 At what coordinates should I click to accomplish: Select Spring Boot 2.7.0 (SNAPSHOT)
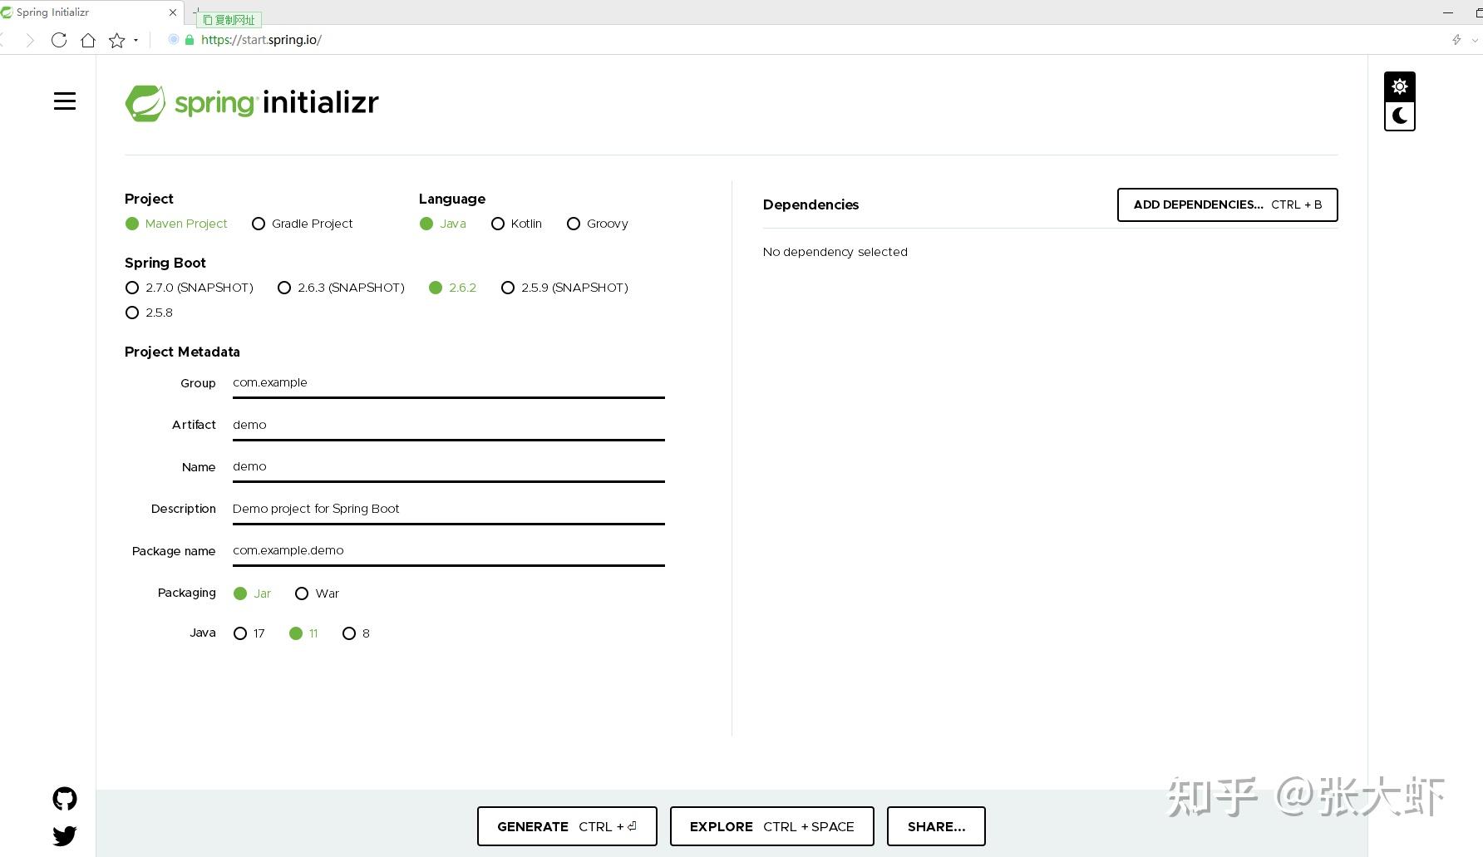pos(190,288)
